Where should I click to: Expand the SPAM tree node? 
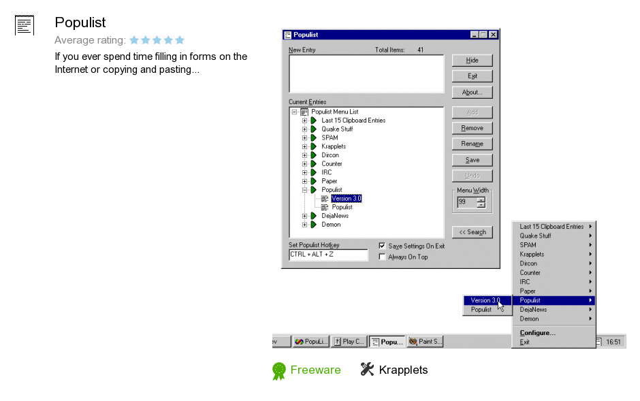click(x=304, y=138)
